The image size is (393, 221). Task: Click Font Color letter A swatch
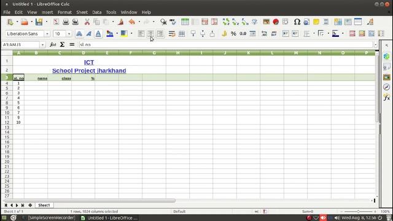(x=110, y=34)
